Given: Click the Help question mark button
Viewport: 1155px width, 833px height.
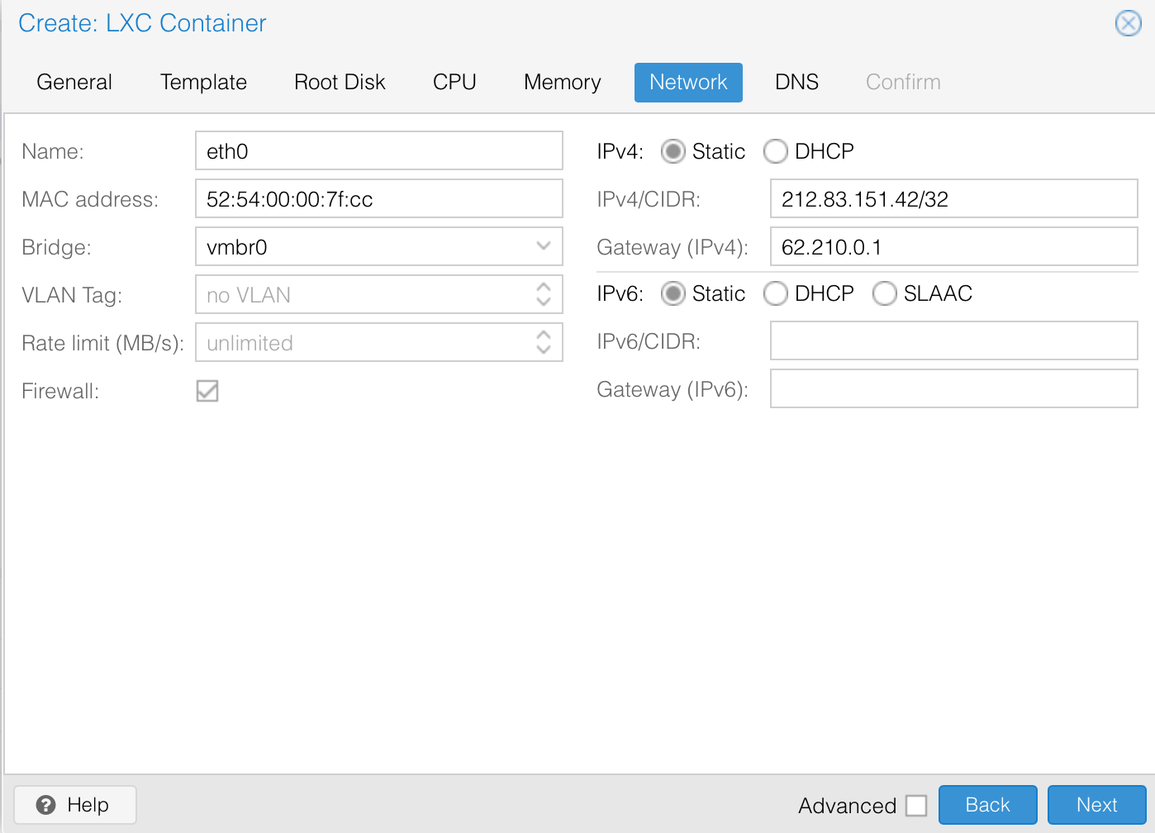Looking at the screenshot, I should coord(75,805).
